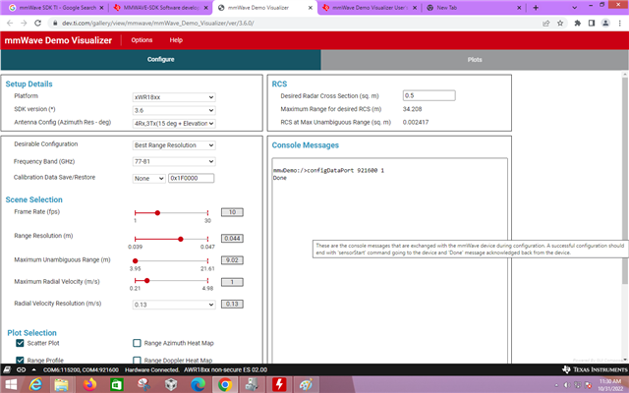Switch to mmWave Demo Visualizer User's tab
The width and height of the screenshot is (629, 393).
coord(370,8)
